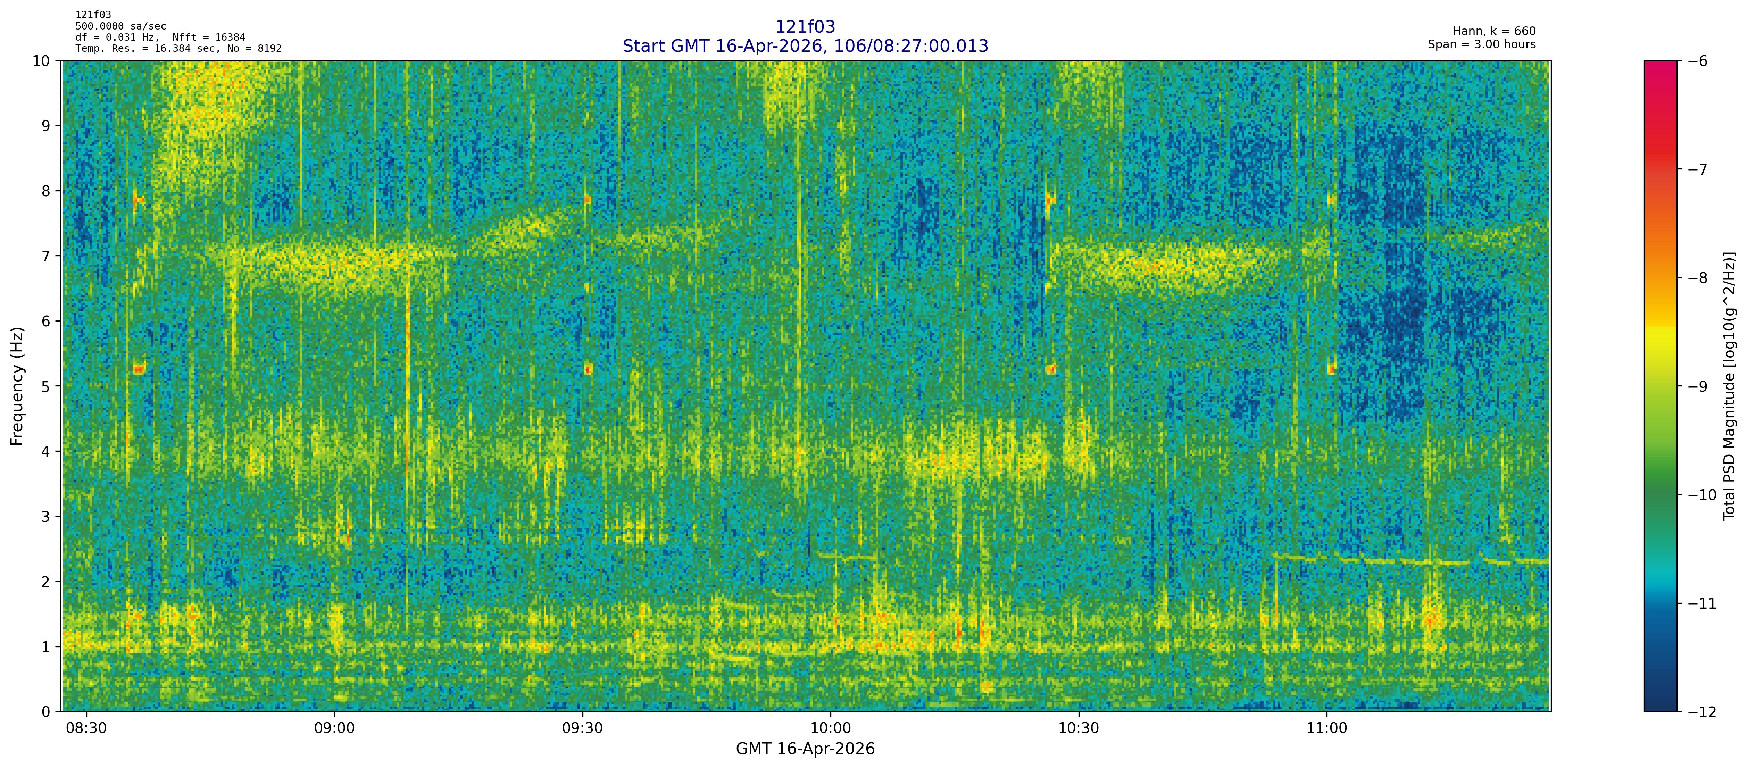Click the −9 colorbar tick label
The image size is (1748, 768).
click(x=1697, y=387)
